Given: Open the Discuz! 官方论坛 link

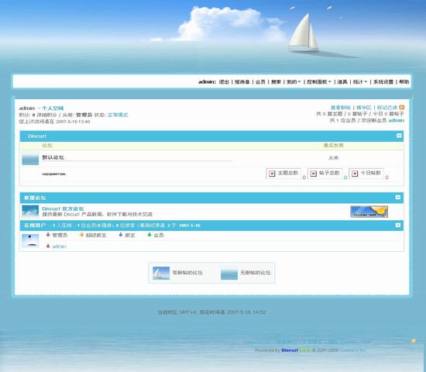Looking at the screenshot, I should [x=63, y=208].
